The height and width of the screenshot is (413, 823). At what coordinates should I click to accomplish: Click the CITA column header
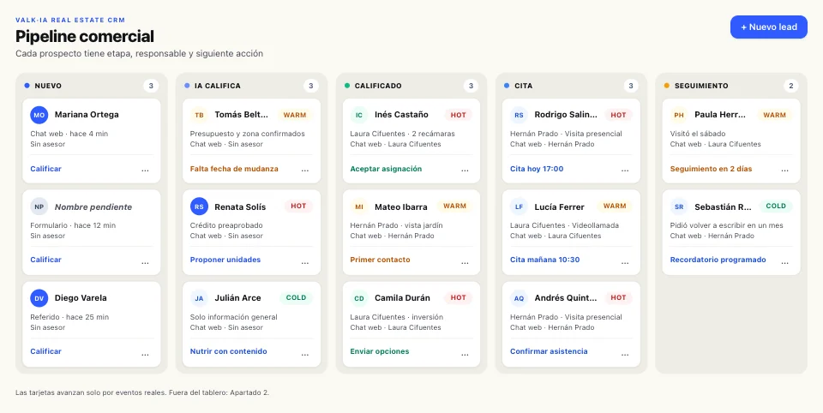(523, 86)
